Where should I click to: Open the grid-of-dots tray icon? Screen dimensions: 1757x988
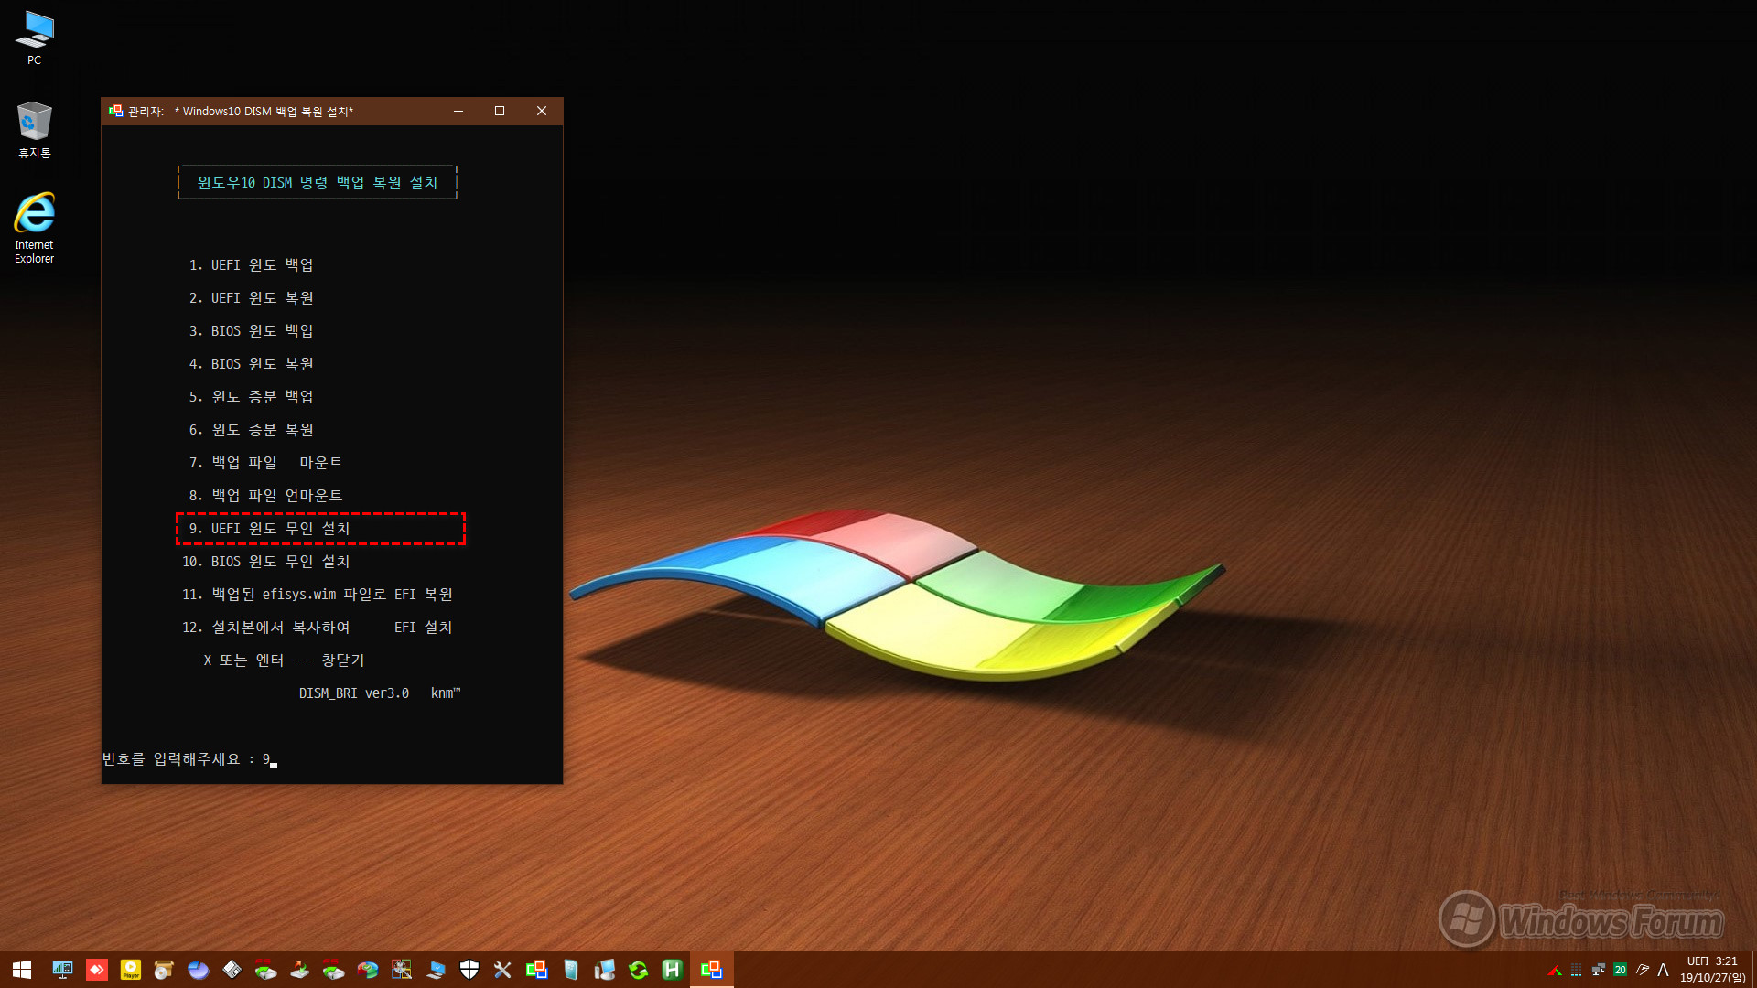click(1576, 971)
